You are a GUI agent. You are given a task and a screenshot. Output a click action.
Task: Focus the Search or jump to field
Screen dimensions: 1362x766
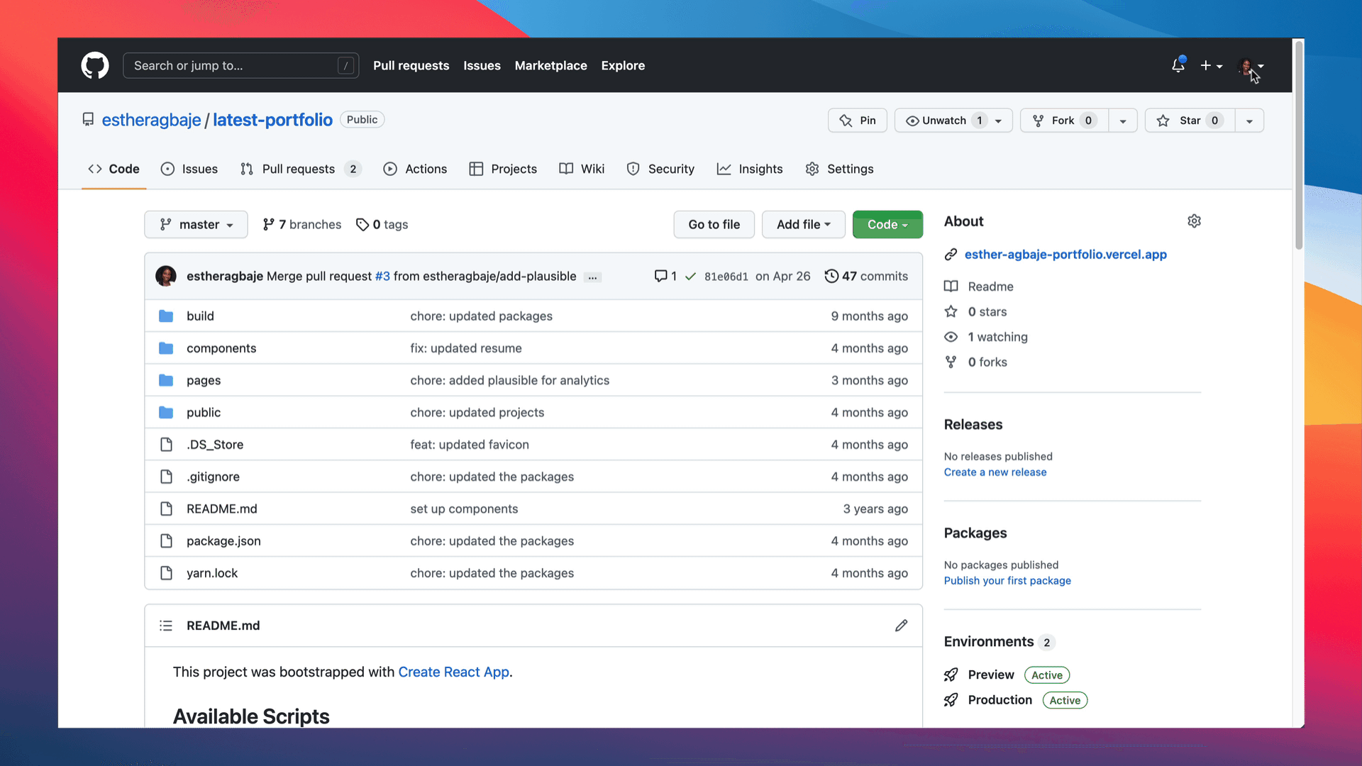tap(240, 65)
